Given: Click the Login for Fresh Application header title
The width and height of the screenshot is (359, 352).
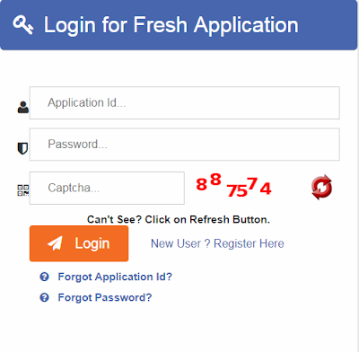Looking at the screenshot, I should tap(171, 25).
